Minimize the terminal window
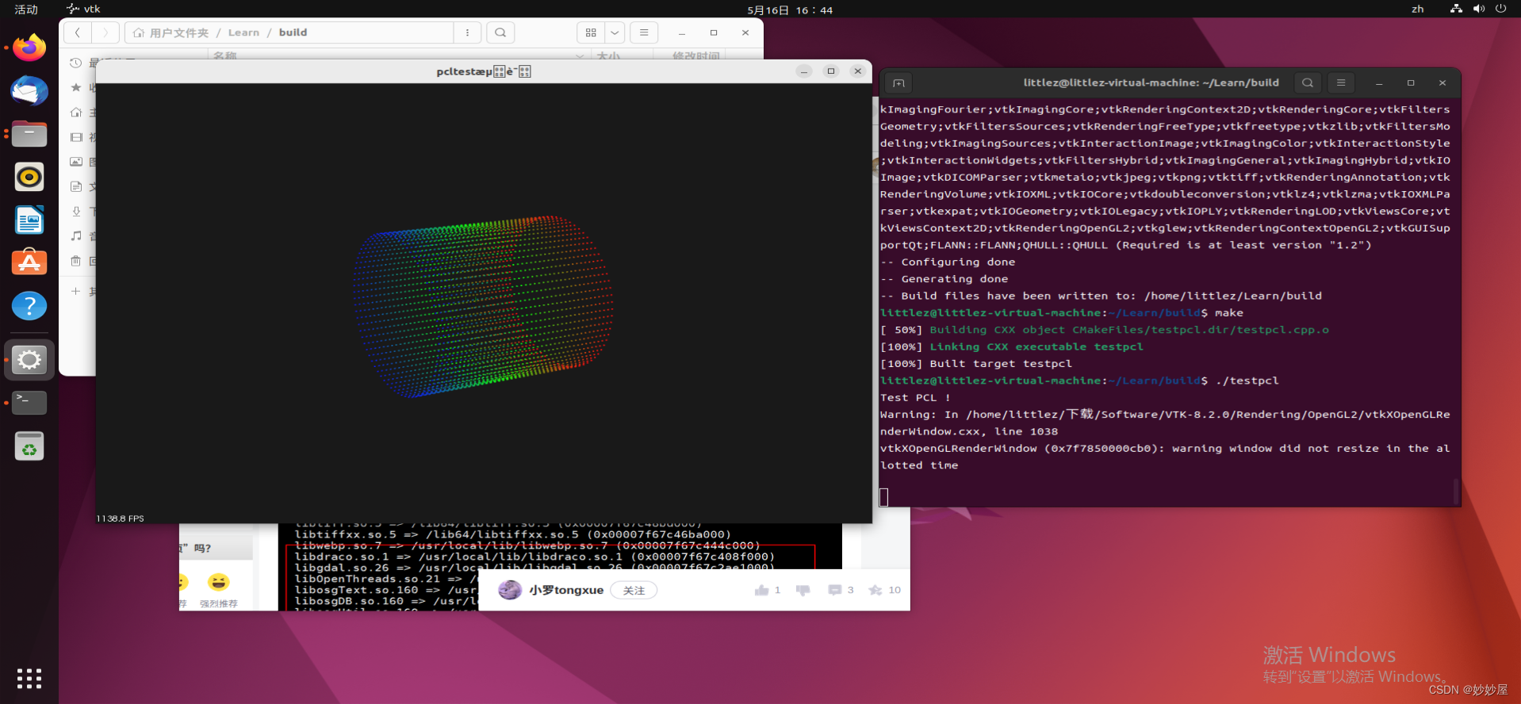Screen dimensions: 1521x704 1379,82
